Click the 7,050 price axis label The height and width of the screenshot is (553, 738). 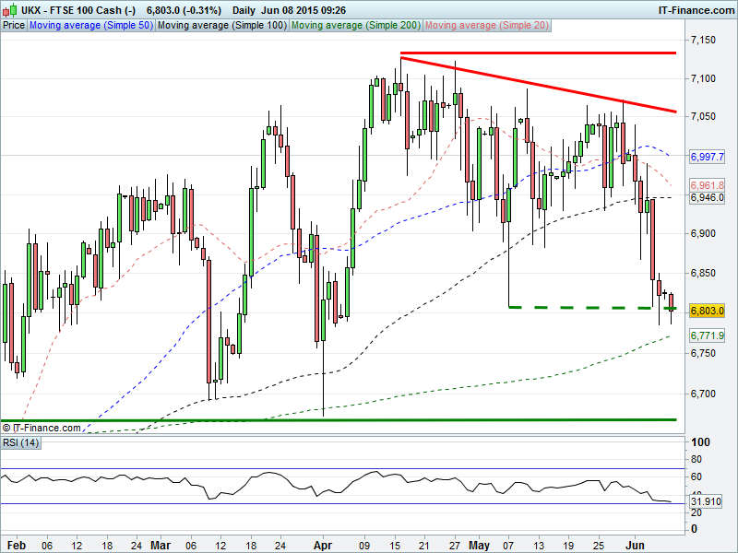[703, 117]
